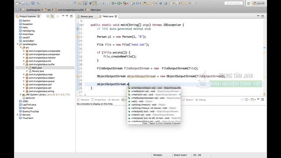Viewport: 281px width, 158px height.
Task: Open the Search tab
Action: [188, 100]
